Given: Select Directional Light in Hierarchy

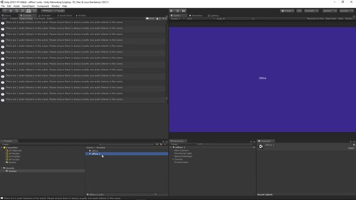Looking at the screenshot, I should pos(183,153).
